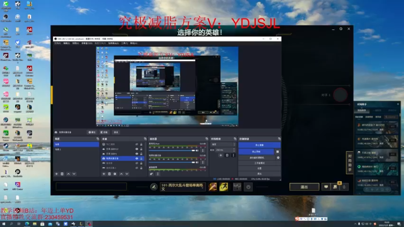Open the OBS 工具(T) menu

click(x=124, y=43)
